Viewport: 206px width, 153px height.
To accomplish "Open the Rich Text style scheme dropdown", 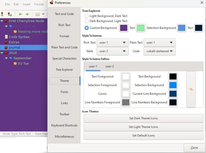I will click(x=113, y=43).
